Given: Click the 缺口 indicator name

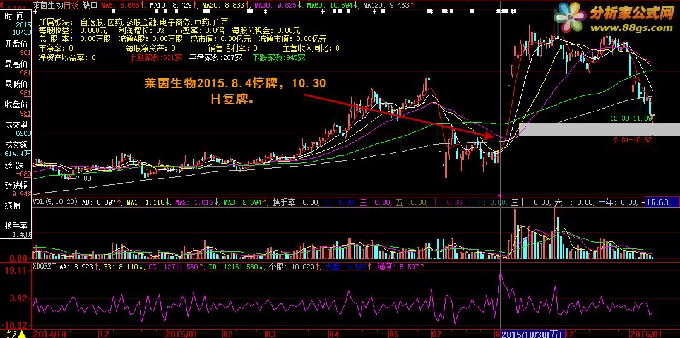Looking at the screenshot, I should [x=89, y=6].
